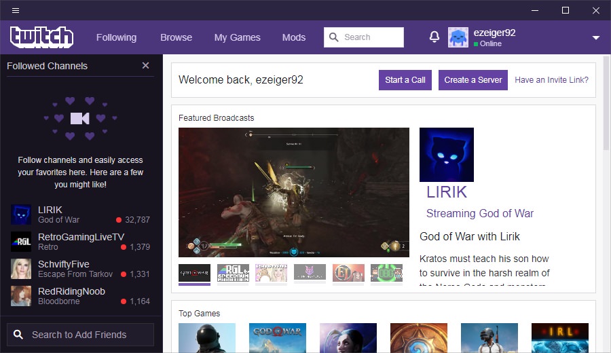Click the search magnifier icon in header
This screenshot has height=353, width=611.
(x=333, y=37)
